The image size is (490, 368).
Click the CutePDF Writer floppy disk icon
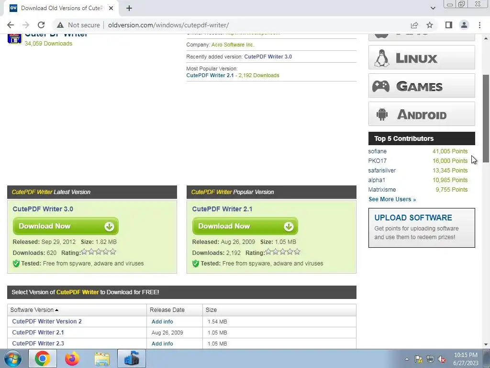(x=14, y=38)
